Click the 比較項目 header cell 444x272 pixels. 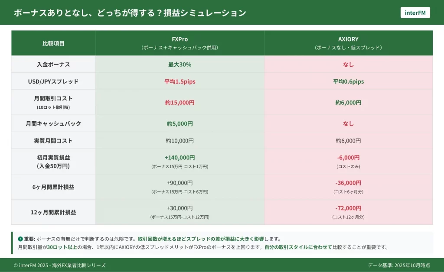(53, 43)
